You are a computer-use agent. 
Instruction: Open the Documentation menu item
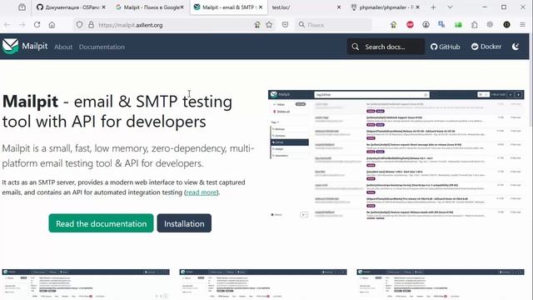102,47
